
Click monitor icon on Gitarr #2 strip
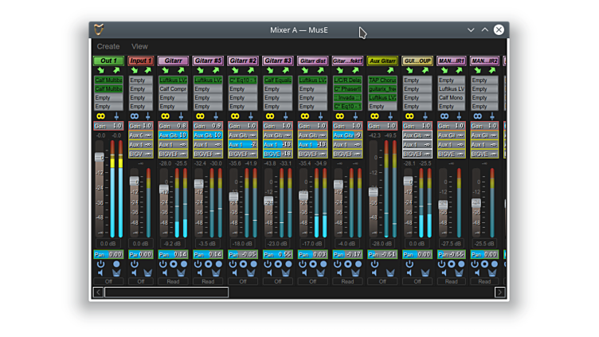(253, 272)
